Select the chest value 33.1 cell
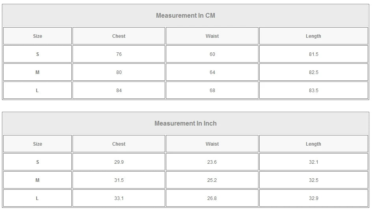Image resolution: width=372 pixels, height=211 pixels. point(119,198)
